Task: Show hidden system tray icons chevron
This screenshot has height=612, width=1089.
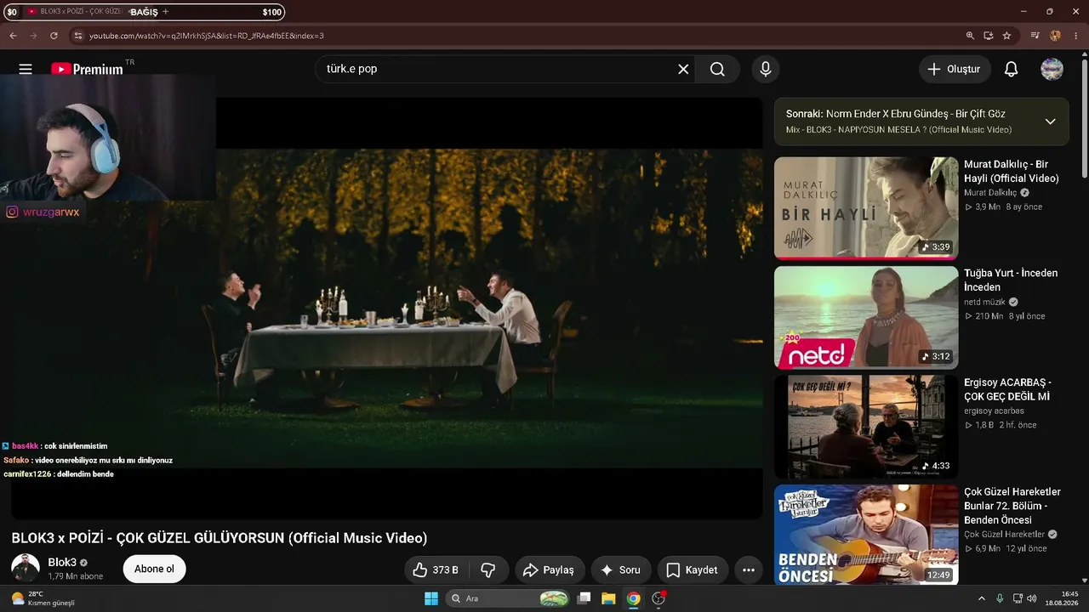Action: [x=981, y=598]
